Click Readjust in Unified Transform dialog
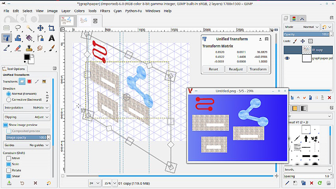The height and width of the screenshot is (189, 336). click(236, 69)
